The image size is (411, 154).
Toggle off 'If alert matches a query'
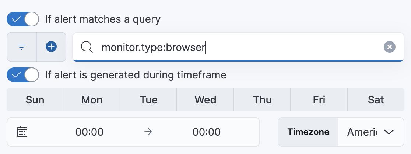(23, 19)
